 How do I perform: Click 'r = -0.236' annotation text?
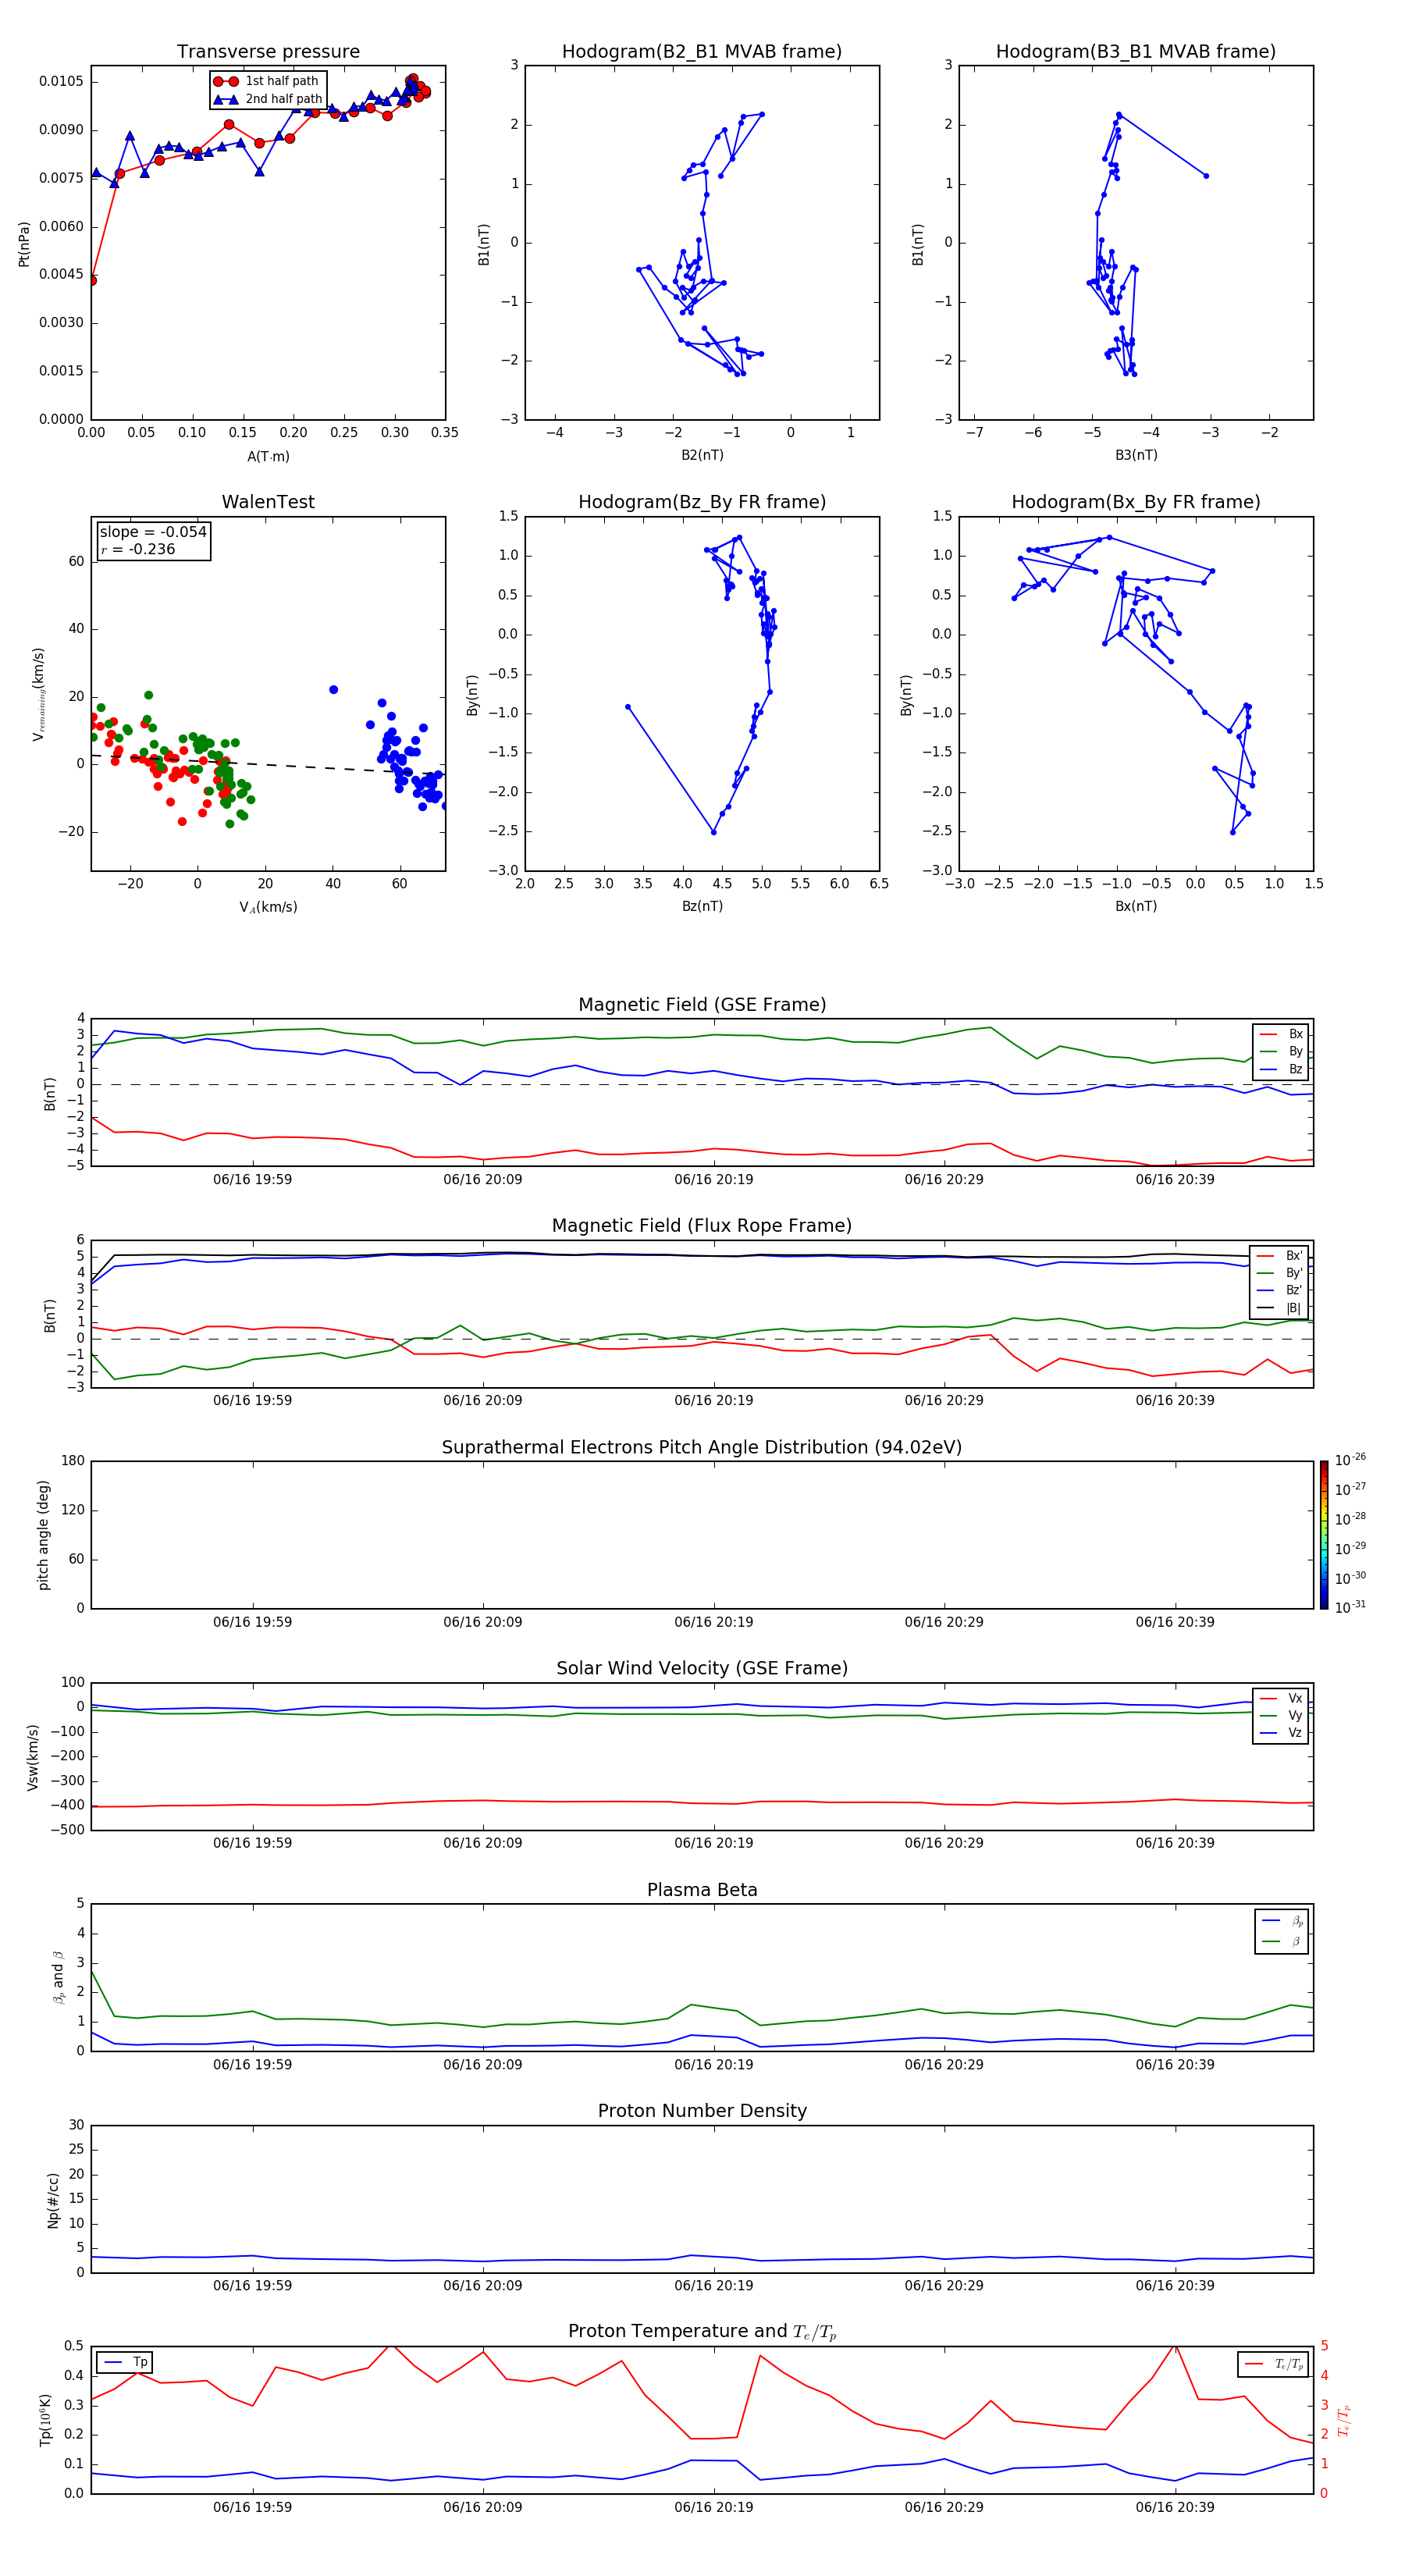(138, 549)
